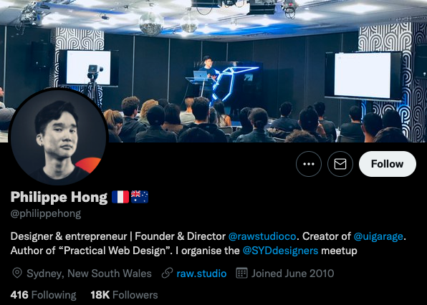This screenshot has width=427, height=305.
Task: Visit the @SYDdesigners profile link
Action: click(280, 251)
